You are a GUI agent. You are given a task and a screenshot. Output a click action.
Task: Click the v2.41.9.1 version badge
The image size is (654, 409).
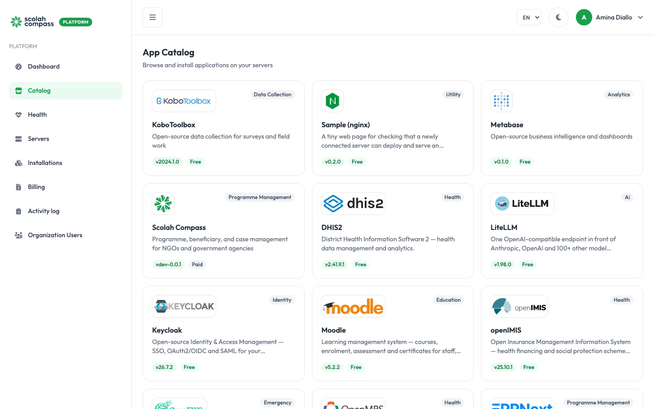(x=335, y=264)
